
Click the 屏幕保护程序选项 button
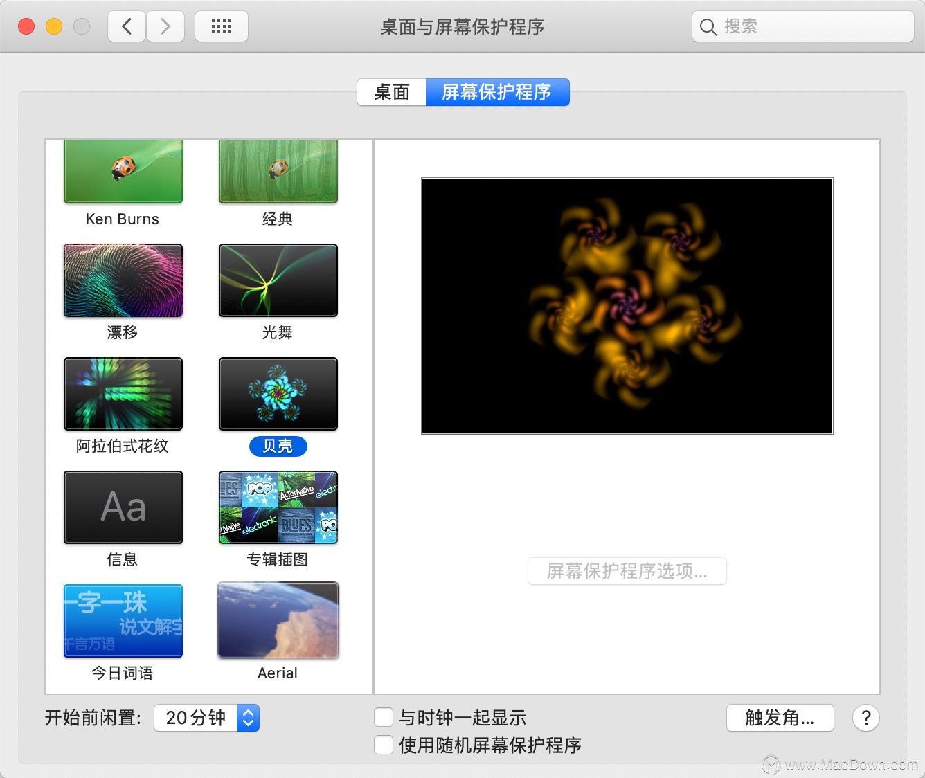627,571
